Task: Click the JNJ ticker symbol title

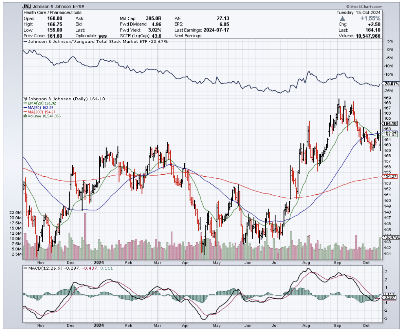Action: coord(27,6)
